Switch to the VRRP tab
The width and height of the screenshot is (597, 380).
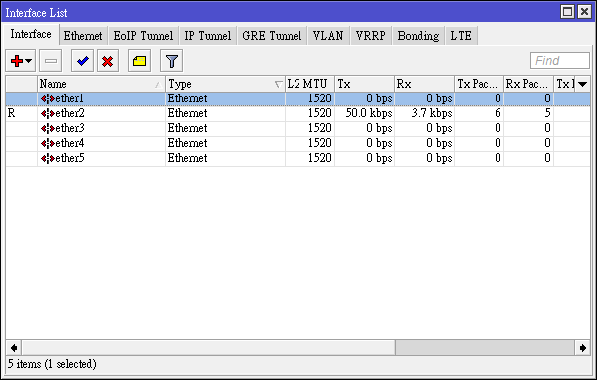tap(371, 36)
